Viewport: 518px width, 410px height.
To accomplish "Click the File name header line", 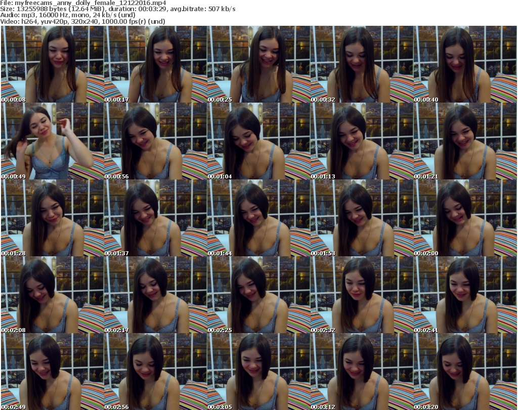I will coord(83,3).
